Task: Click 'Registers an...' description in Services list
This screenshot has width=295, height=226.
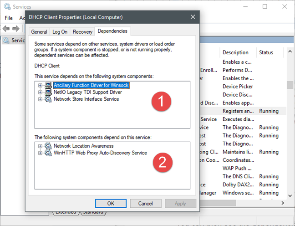Action: click(238, 111)
